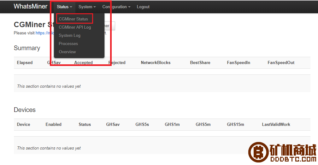
Task: Click the NetworkBlocks column header
Action: pyautogui.click(x=156, y=63)
